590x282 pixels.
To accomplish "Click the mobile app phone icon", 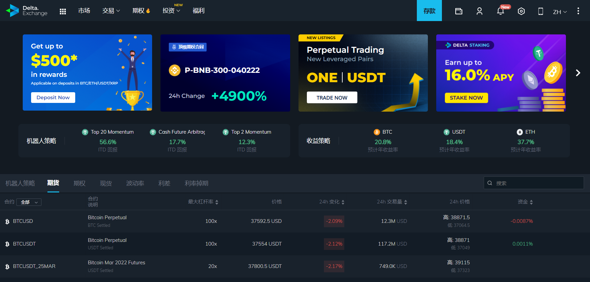I will (x=541, y=11).
